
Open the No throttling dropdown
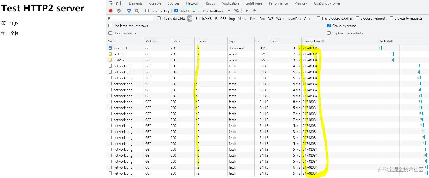[x=217, y=11]
